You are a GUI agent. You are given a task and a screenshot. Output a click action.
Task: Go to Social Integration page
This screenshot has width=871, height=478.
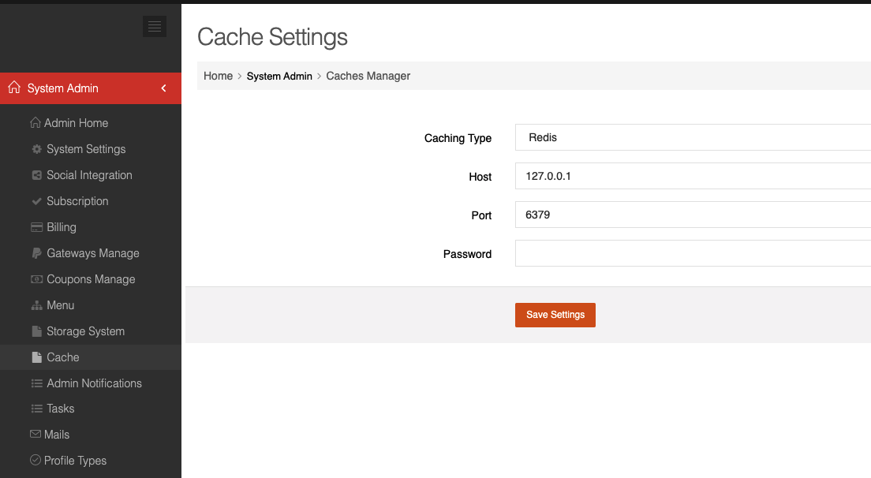pos(91,175)
